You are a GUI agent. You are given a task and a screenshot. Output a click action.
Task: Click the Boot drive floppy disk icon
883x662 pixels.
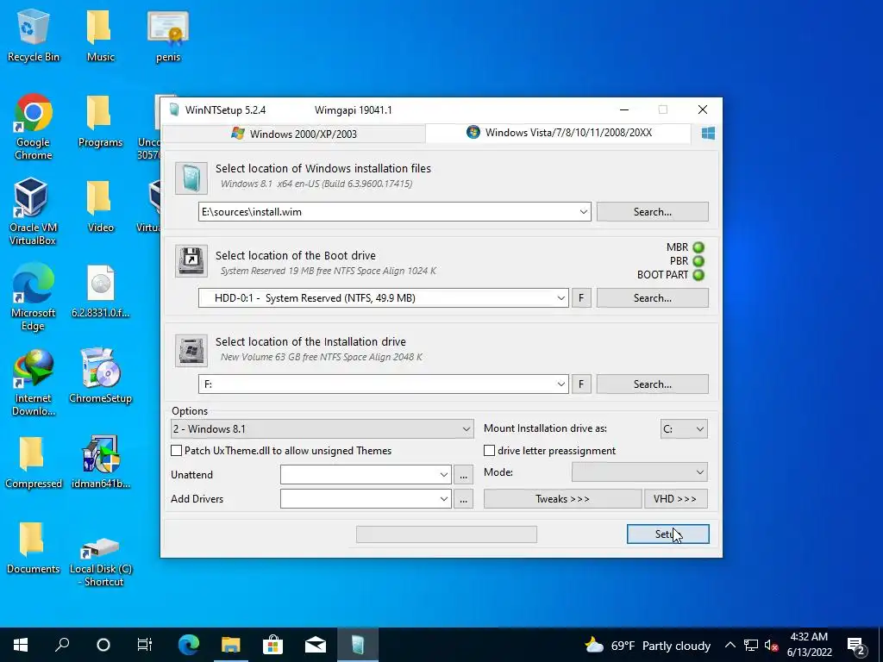coord(191,260)
